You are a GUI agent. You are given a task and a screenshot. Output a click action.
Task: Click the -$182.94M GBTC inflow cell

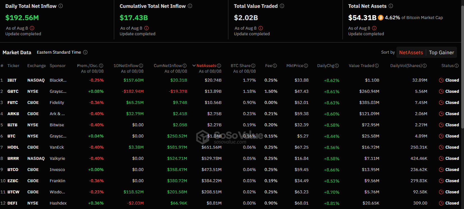pyautogui.click(x=133, y=91)
